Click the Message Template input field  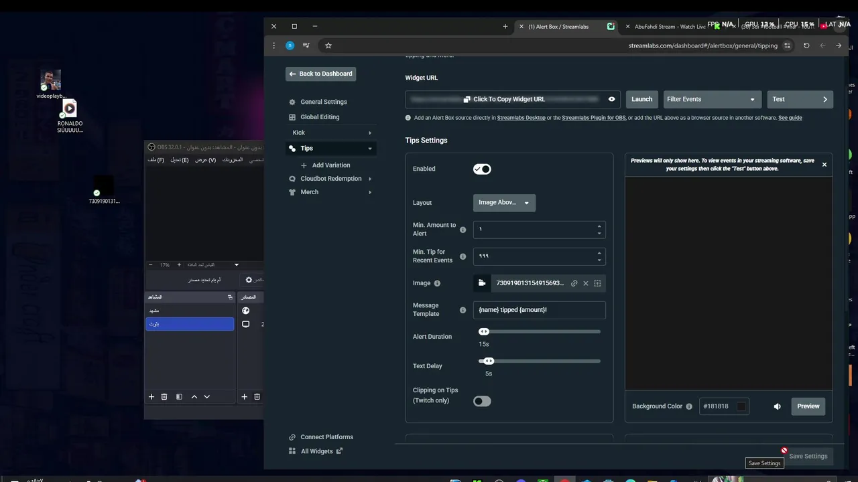540,310
